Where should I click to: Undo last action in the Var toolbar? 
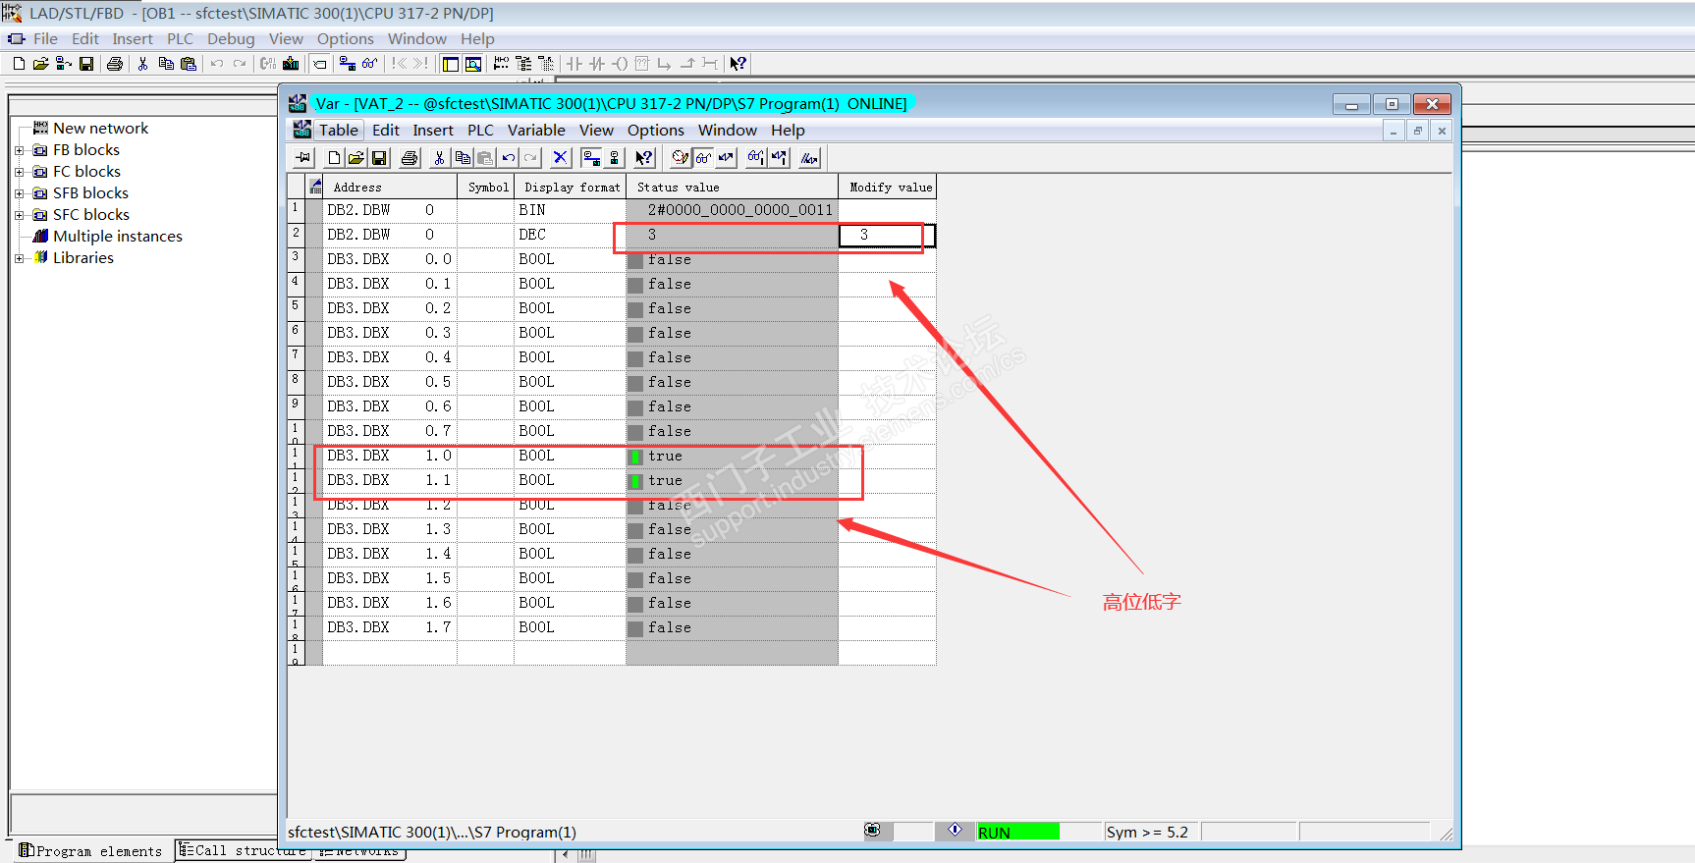(x=508, y=158)
